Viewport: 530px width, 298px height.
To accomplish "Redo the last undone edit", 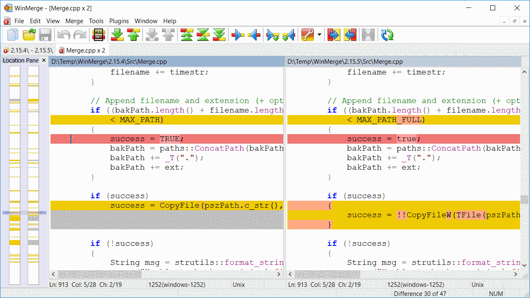I will click(80, 35).
